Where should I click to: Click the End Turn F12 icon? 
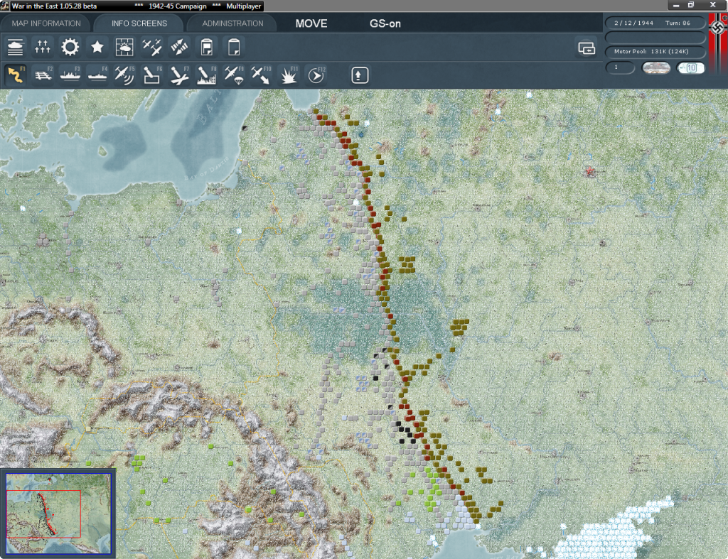pos(316,75)
